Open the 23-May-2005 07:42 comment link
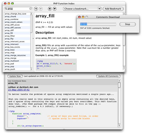This screenshot has height=133, width=142. coord(19,90)
